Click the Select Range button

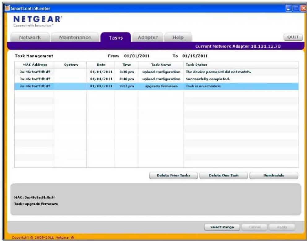(x=222, y=227)
